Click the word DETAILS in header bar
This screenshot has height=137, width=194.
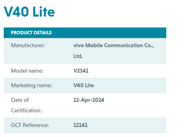pos(43,33)
